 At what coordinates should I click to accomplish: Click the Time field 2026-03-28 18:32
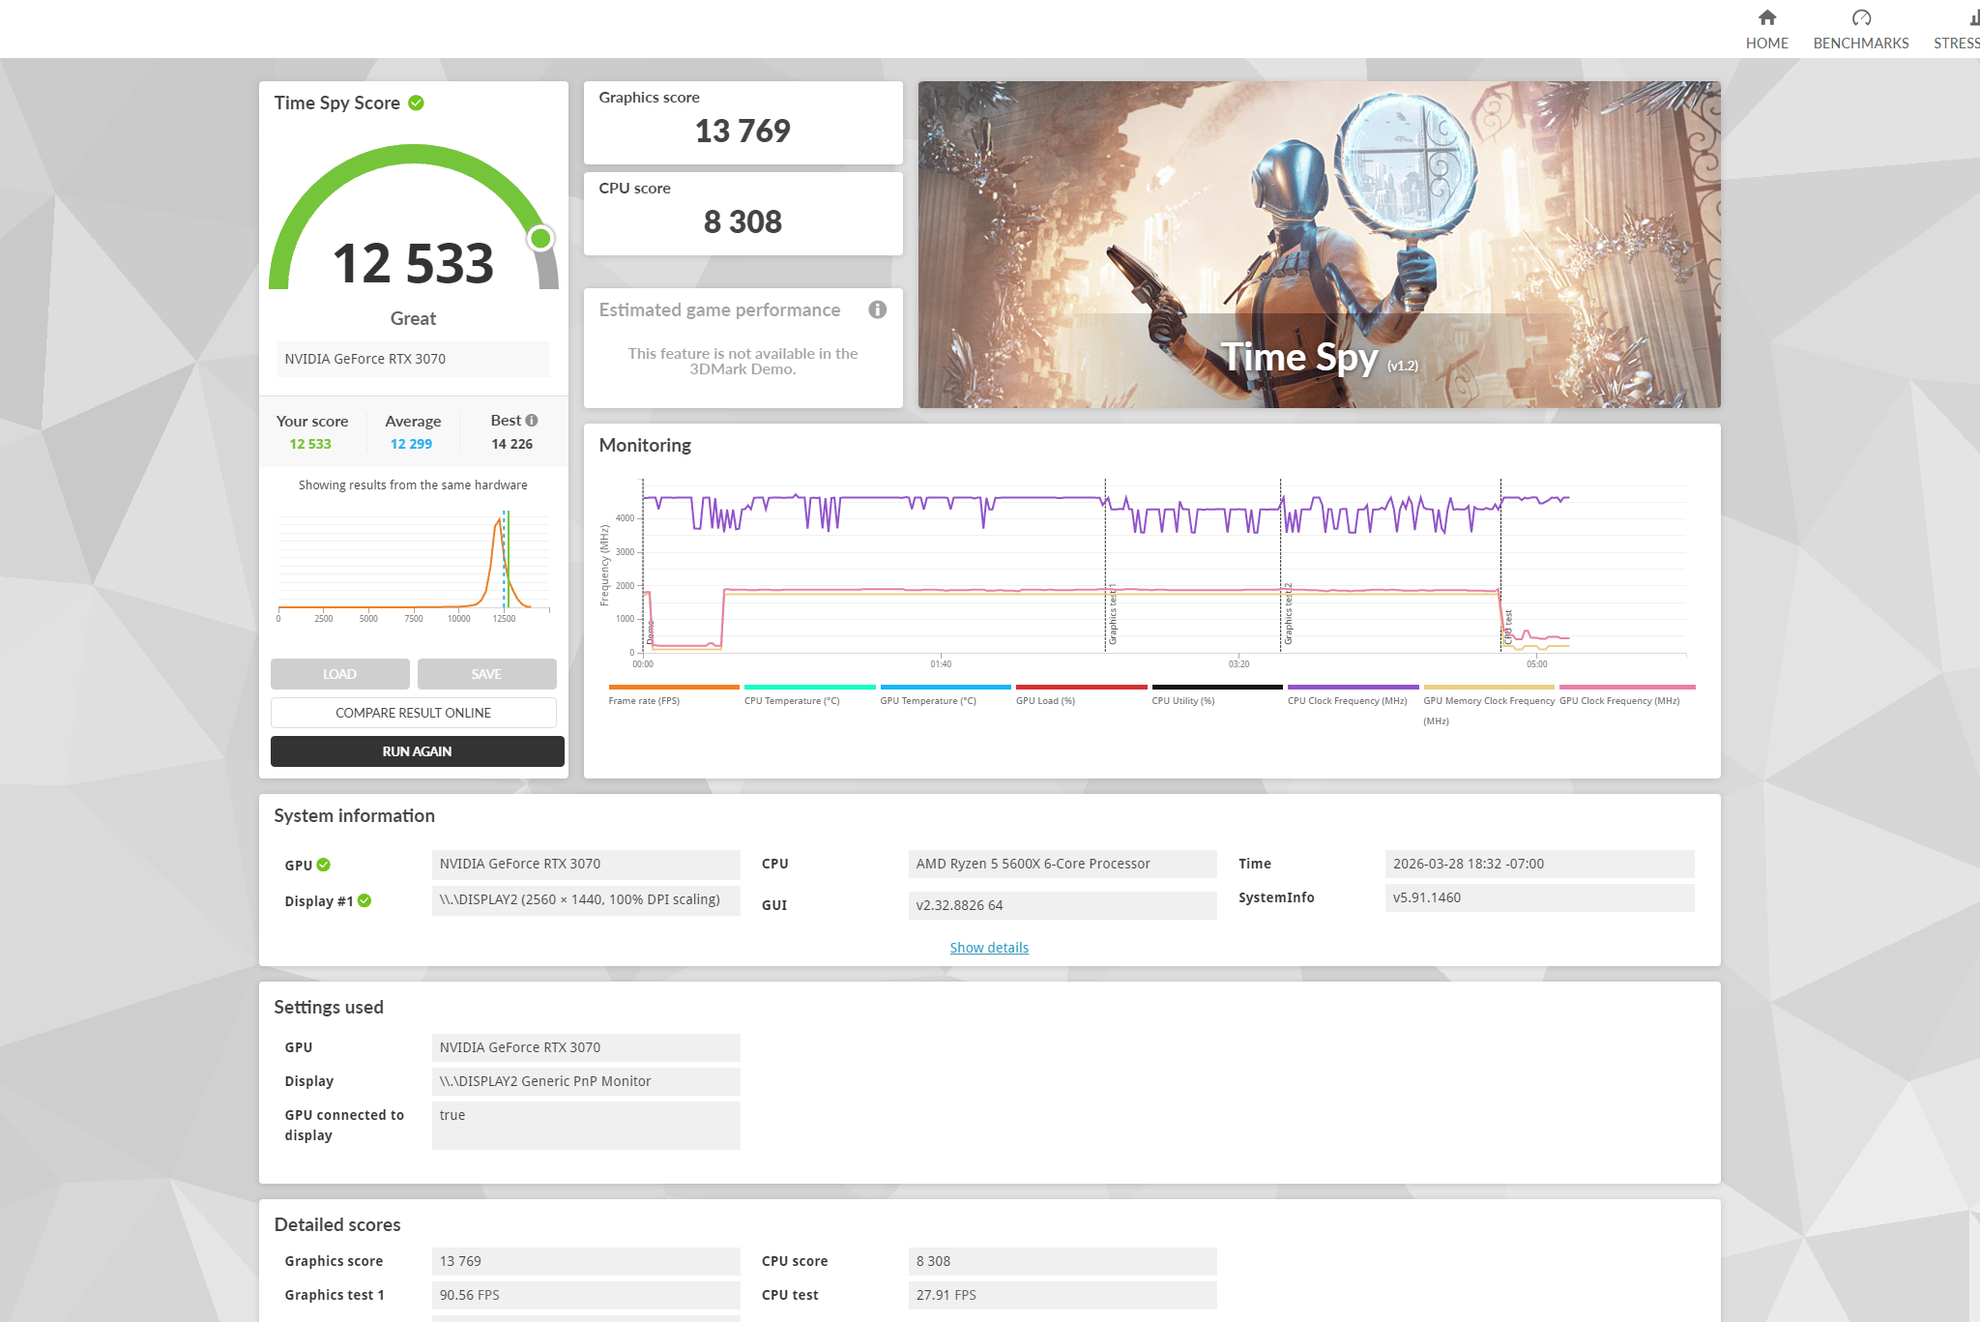(1539, 864)
